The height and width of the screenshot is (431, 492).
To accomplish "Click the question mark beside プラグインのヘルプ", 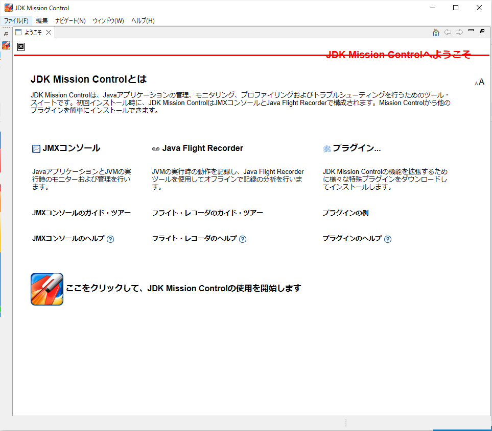I will click(388, 239).
